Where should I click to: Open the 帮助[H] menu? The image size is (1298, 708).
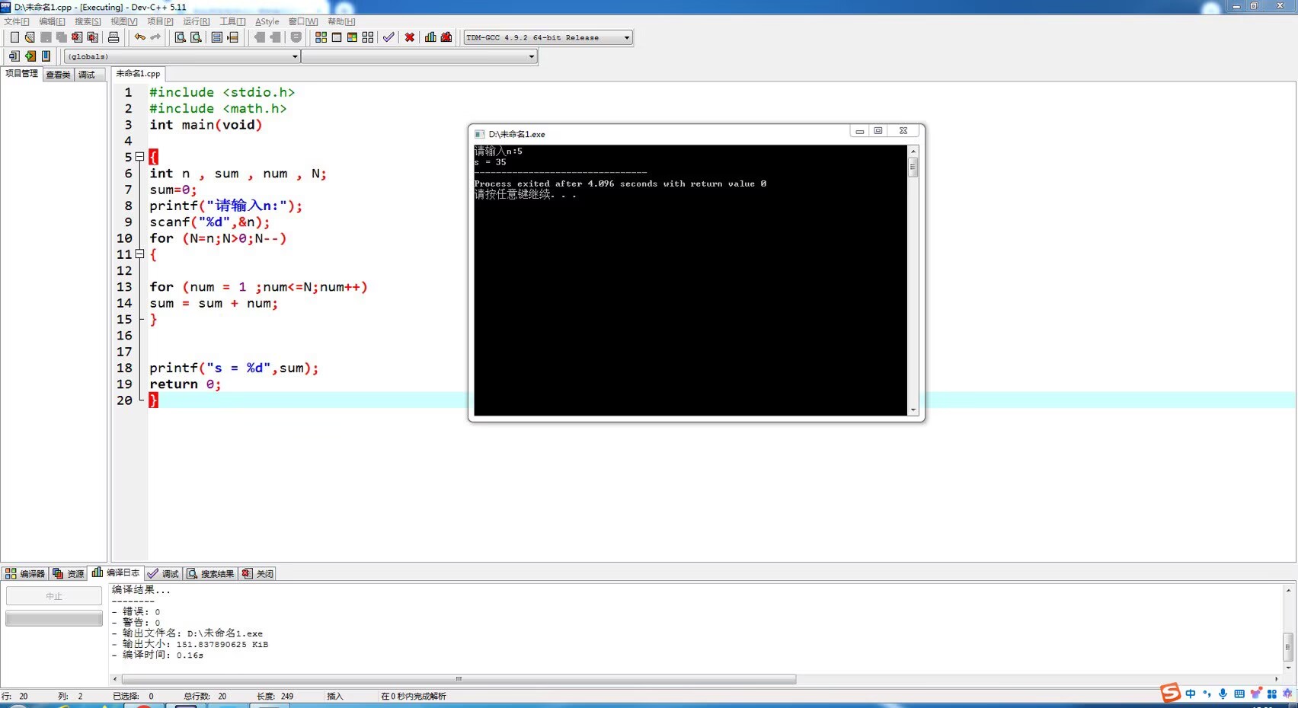pos(341,21)
